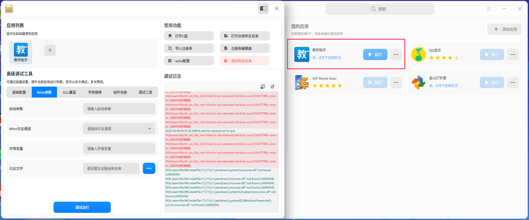Click 导入注册表 button
The height and width of the screenshot is (220, 529).
(189, 48)
